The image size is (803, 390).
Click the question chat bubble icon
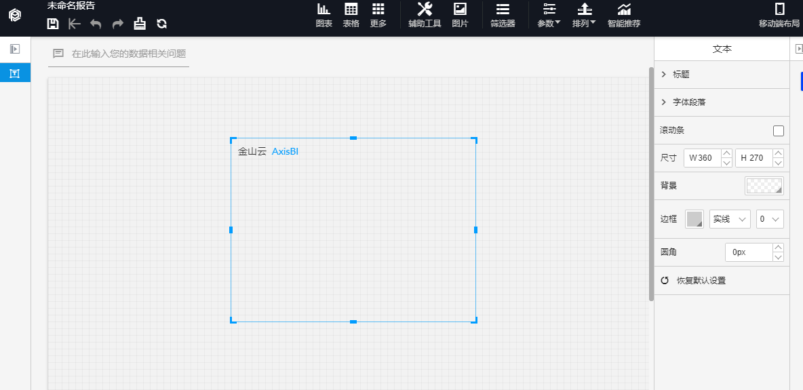(x=58, y=54)
